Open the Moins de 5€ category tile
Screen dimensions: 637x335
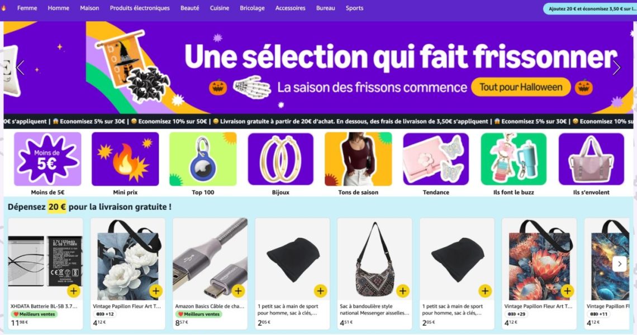point(47,159)
